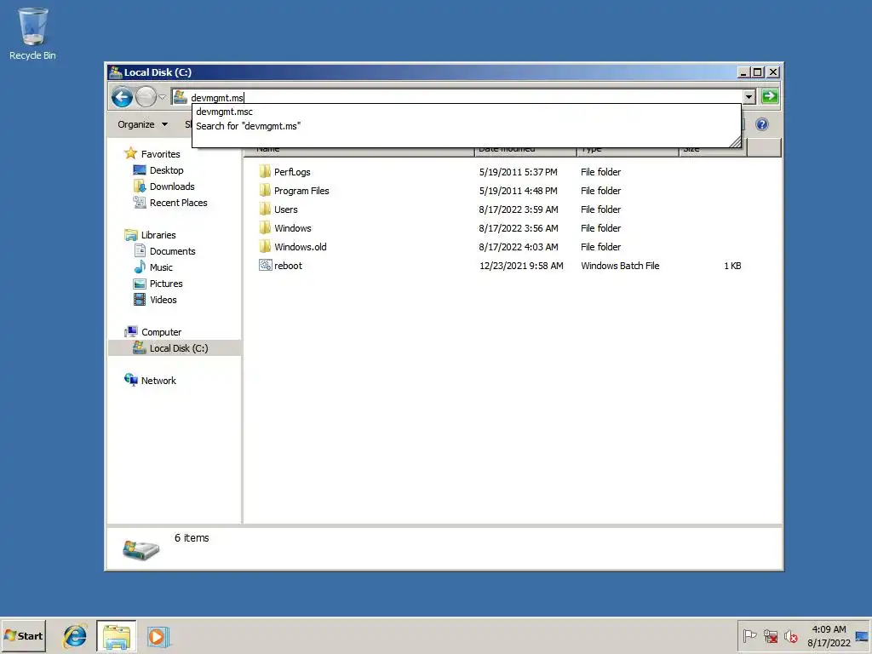Click inside the address bar text field
Screen dimensions: 872x654
click(456, 97)
